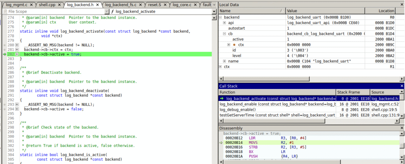The height and width of the screenshot is (164, 405).
Task: Select the testGetServerTime call stack frame
Action: 309,115
